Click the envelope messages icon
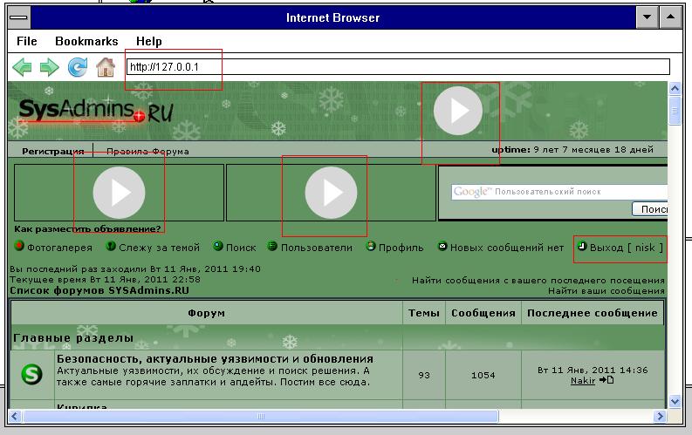The width and height of the screenshot is (692, 435). 442,246
